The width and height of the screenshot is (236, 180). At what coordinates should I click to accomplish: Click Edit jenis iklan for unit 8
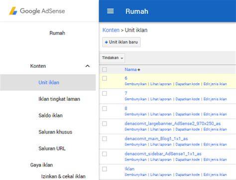[215, 114]
